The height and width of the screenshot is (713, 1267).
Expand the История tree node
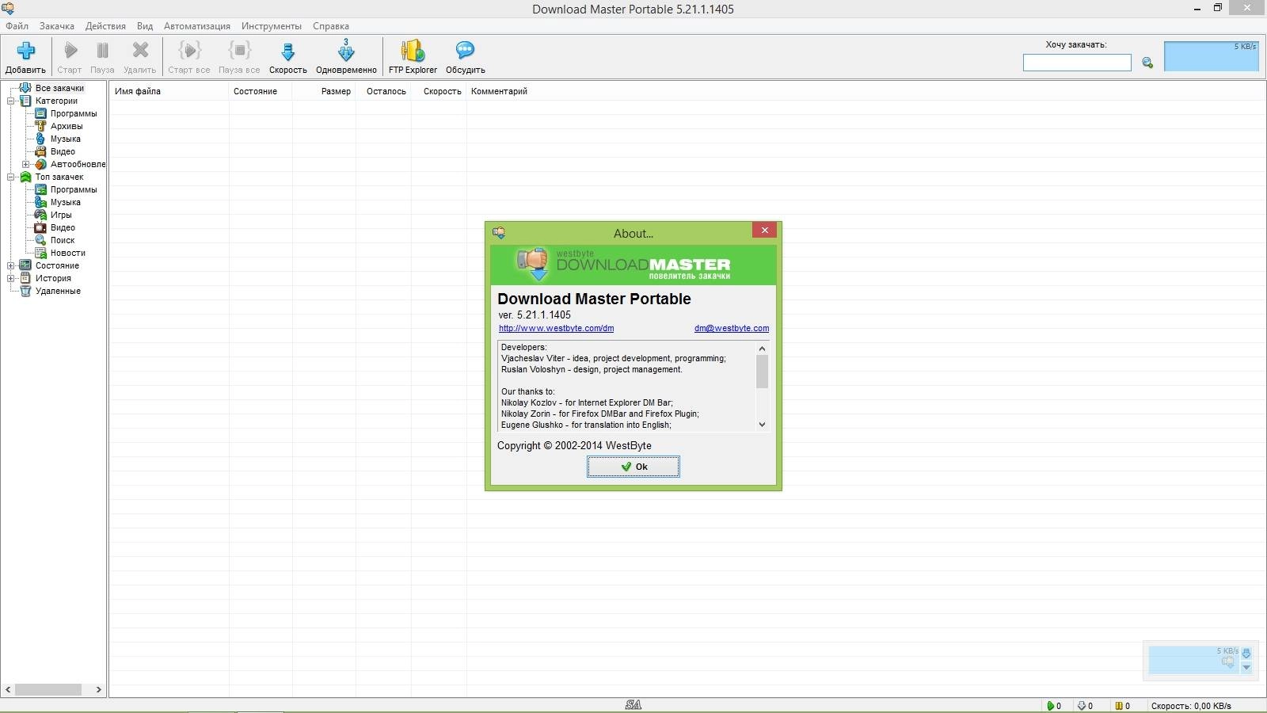click(x=11, y=278)
